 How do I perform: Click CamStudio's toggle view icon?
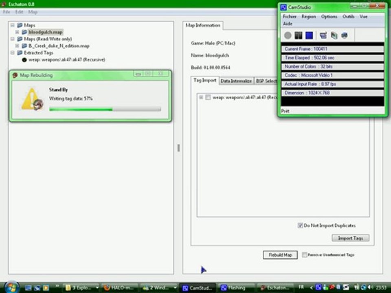323,35
